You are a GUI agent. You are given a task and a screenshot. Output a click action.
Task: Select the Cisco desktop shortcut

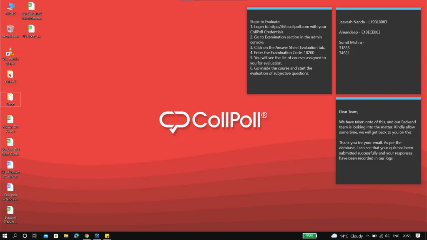(x=10, y=99)
